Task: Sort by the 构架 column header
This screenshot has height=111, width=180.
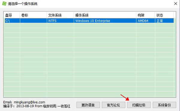Action: coord(145,15)
